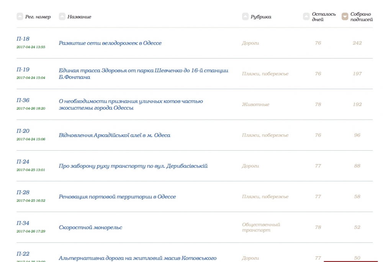Click sort icon beside Осталось дней header
This screenshot has width=383, height=262.
coord(306,16)
